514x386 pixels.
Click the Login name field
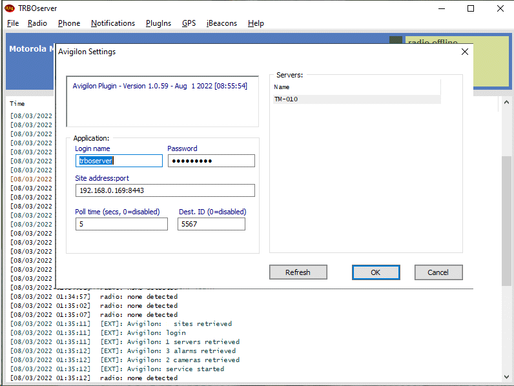click(119, 161)
